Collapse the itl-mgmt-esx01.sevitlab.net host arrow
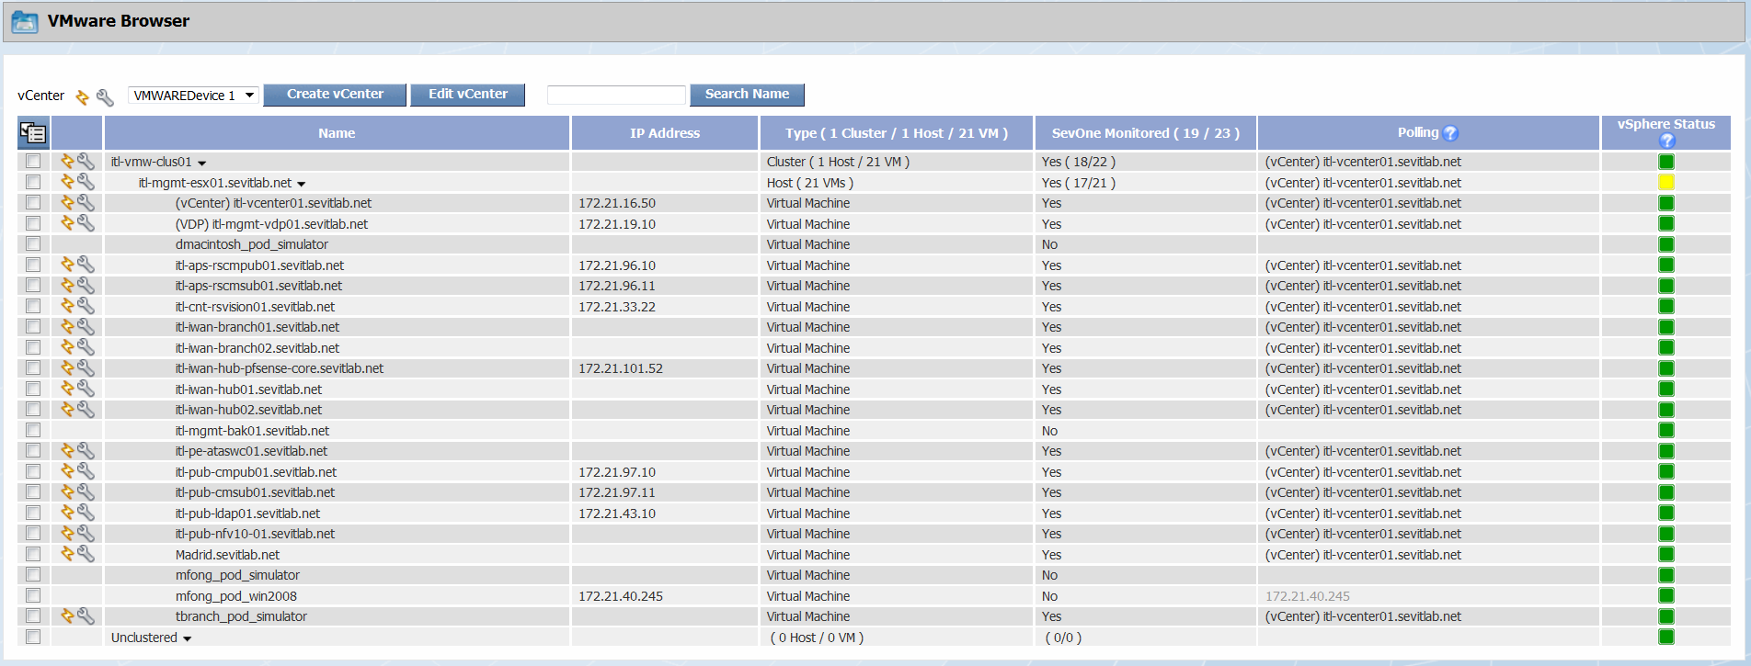Viewport: 1751px width, 666px height. [x=302, y=185]
